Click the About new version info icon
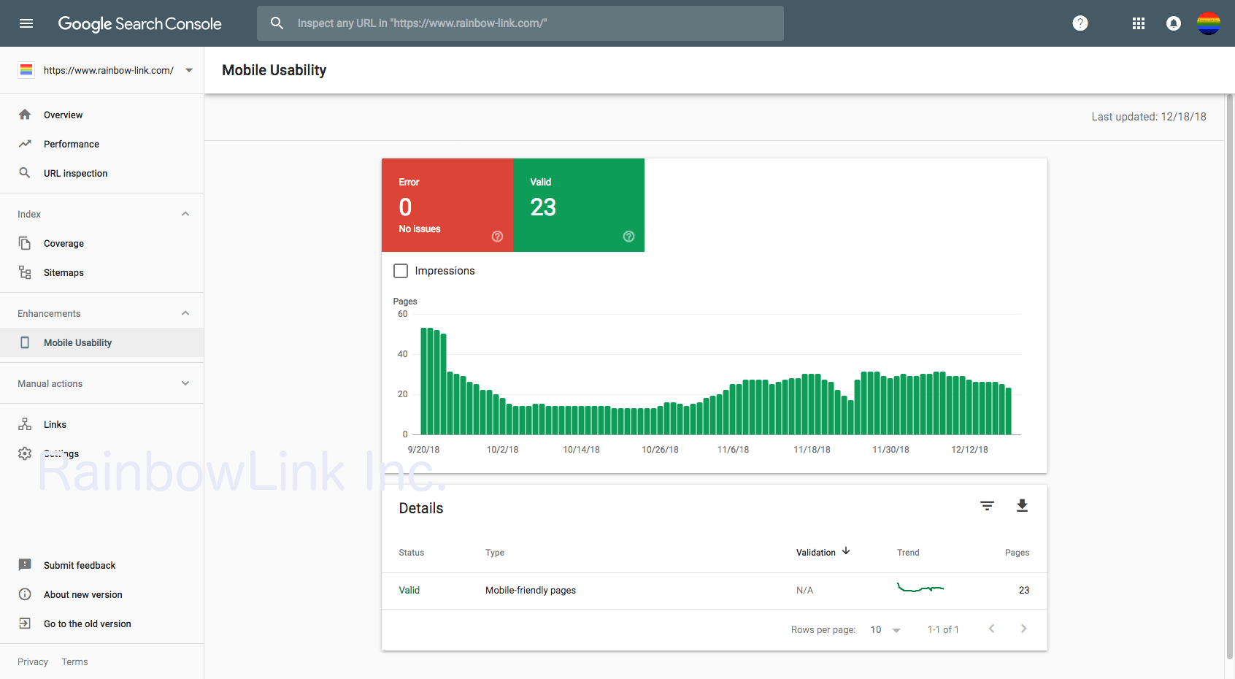Image resolution: width=1235 pixels, height=679 pixels. [25, 594]
